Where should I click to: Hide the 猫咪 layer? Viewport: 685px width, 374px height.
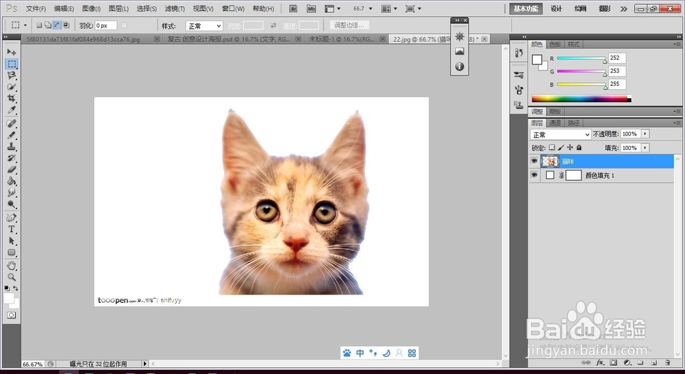pyautogui.click(x=534, y=161)
